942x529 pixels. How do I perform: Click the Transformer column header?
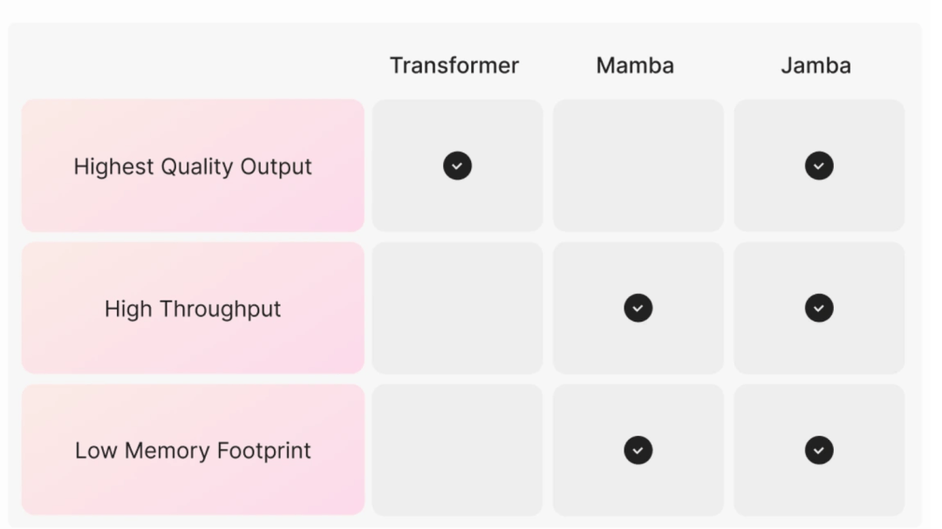[454, 65]
